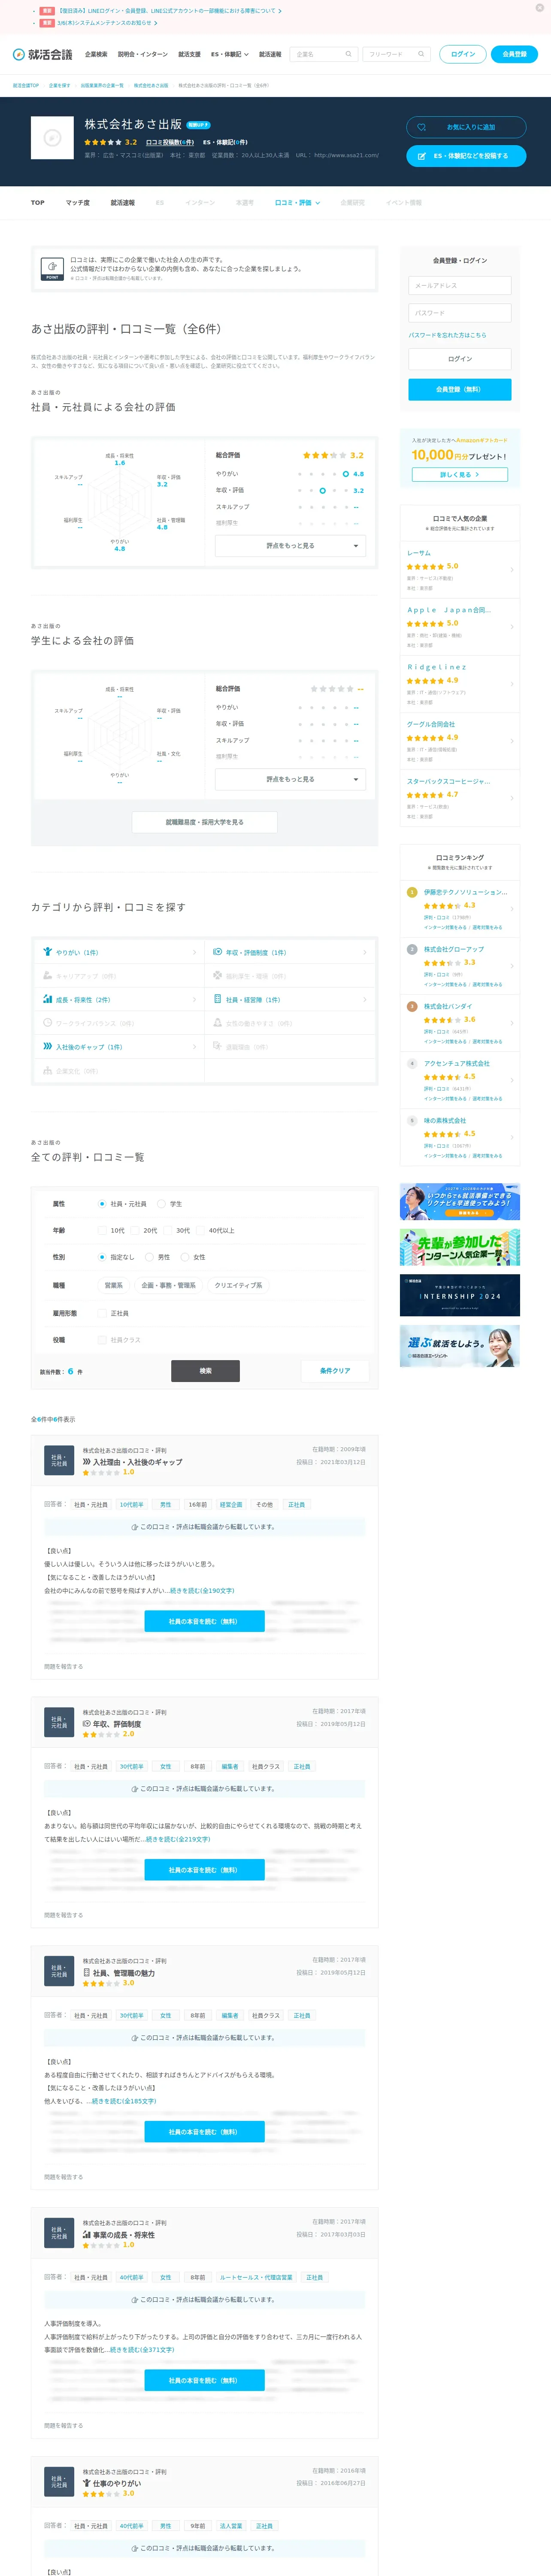Select the 社員・元社員 attribute radio button
The width and height of the screenshot is (551, 2576).
click(x=102, y=1204)
